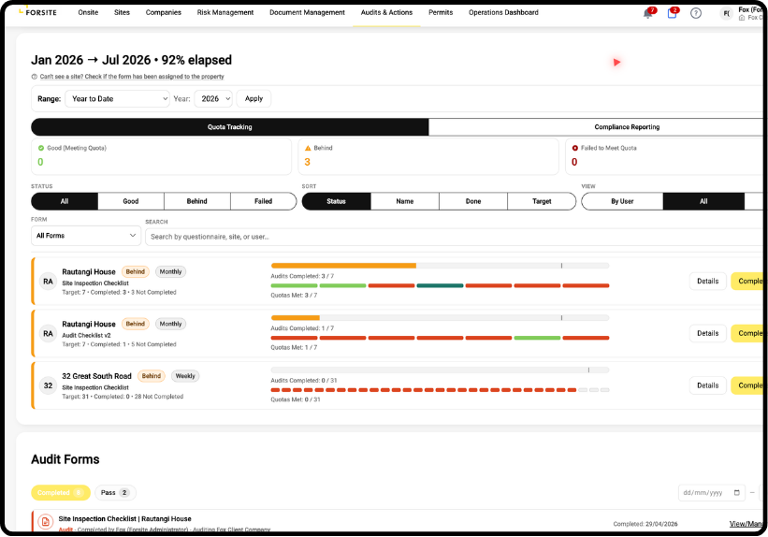Click the Behind badge on 32 Great South Road
768x537 pixels.
tap(152, 376)
